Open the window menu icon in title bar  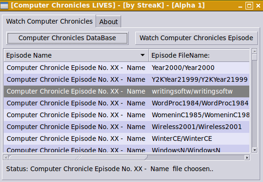[4, 6]
